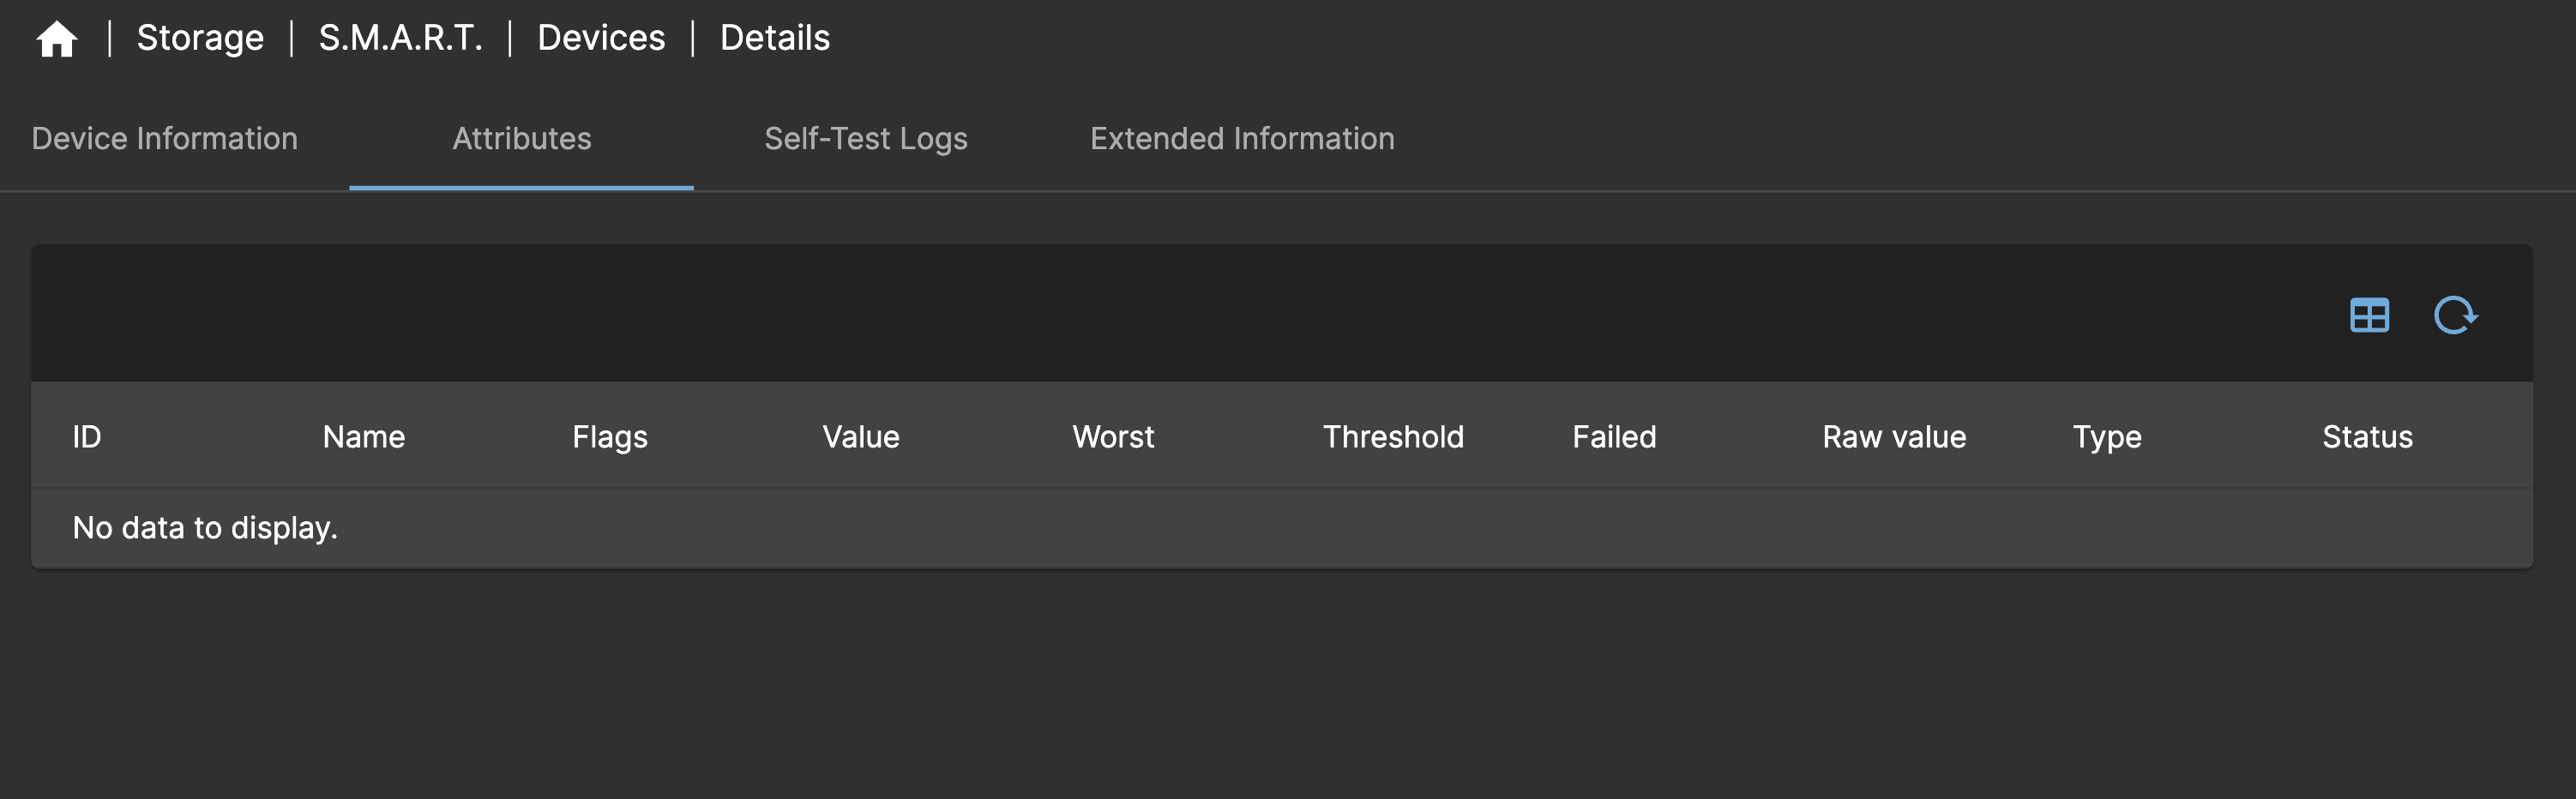The height and width of the screenshot is (799, 2576).
Task: Click the home breadcrumb icon
Action: [57, 38]
